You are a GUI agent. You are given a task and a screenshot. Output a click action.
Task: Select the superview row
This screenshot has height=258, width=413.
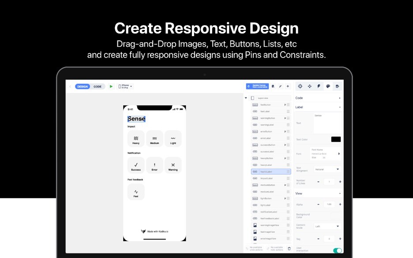pos(270,98)
